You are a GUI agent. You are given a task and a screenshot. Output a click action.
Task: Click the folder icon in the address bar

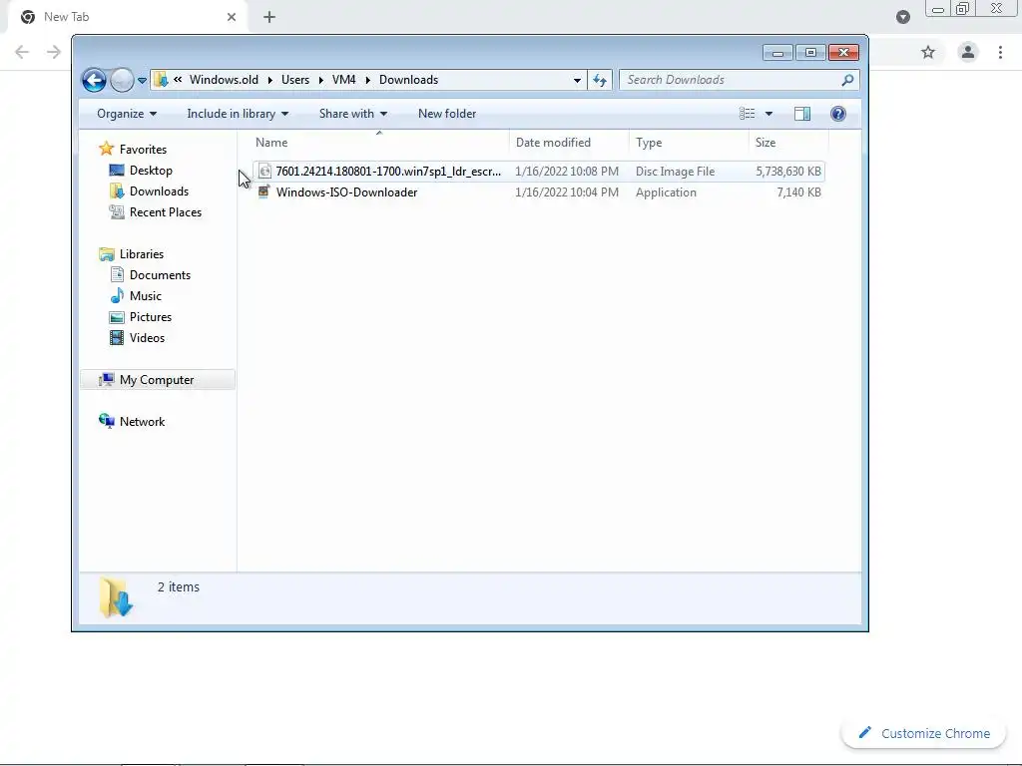coord(161,80)
